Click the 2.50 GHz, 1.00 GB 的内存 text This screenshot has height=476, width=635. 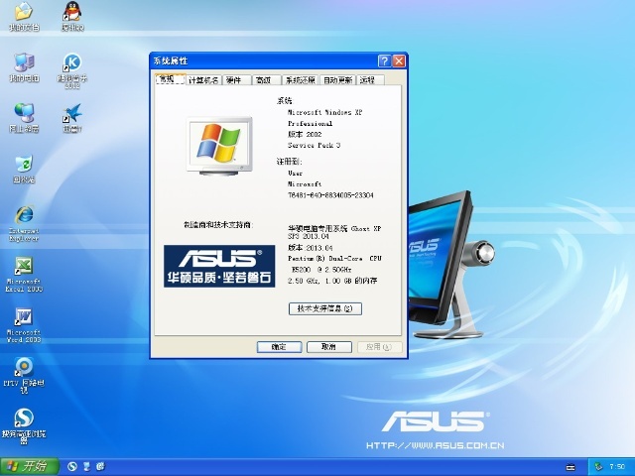pos(332,281)
